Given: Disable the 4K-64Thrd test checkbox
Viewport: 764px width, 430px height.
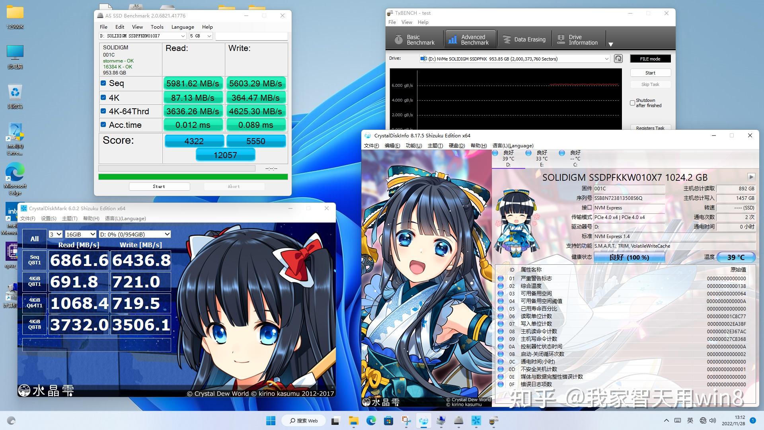Looking at the screenshot, I should click(103, 111).
